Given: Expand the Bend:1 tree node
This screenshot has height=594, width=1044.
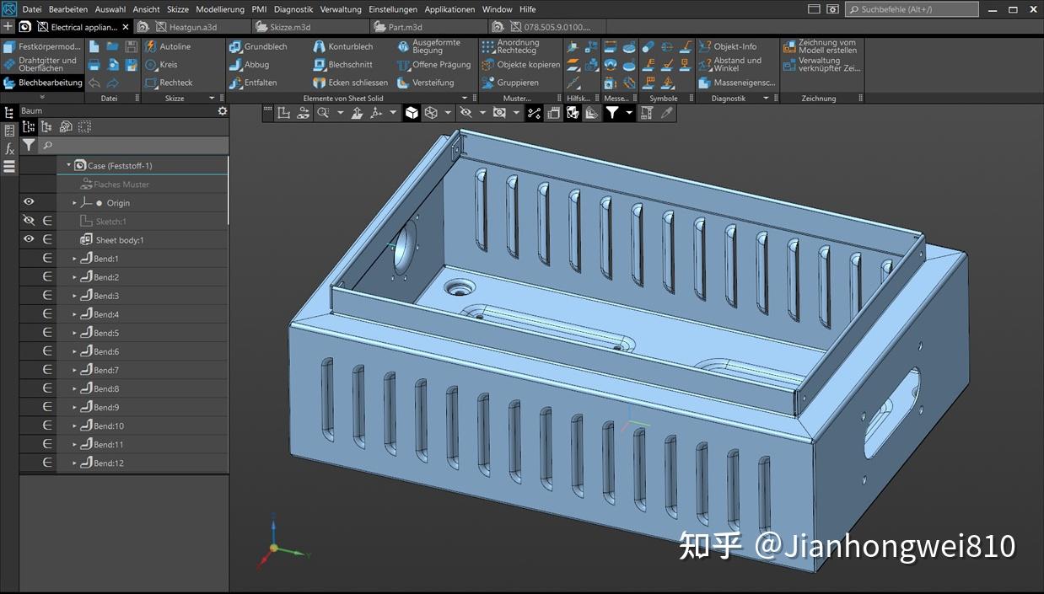Looking at the screenshot, I should [73, 258].
